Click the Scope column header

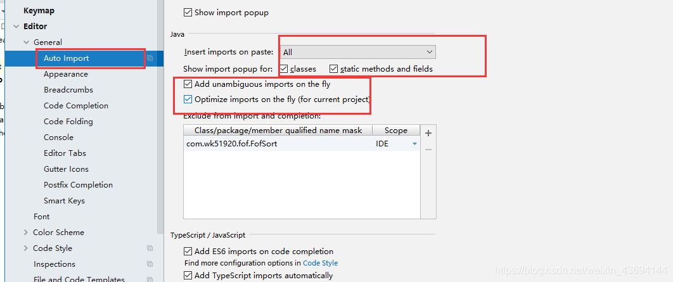[x=395, y=131]
